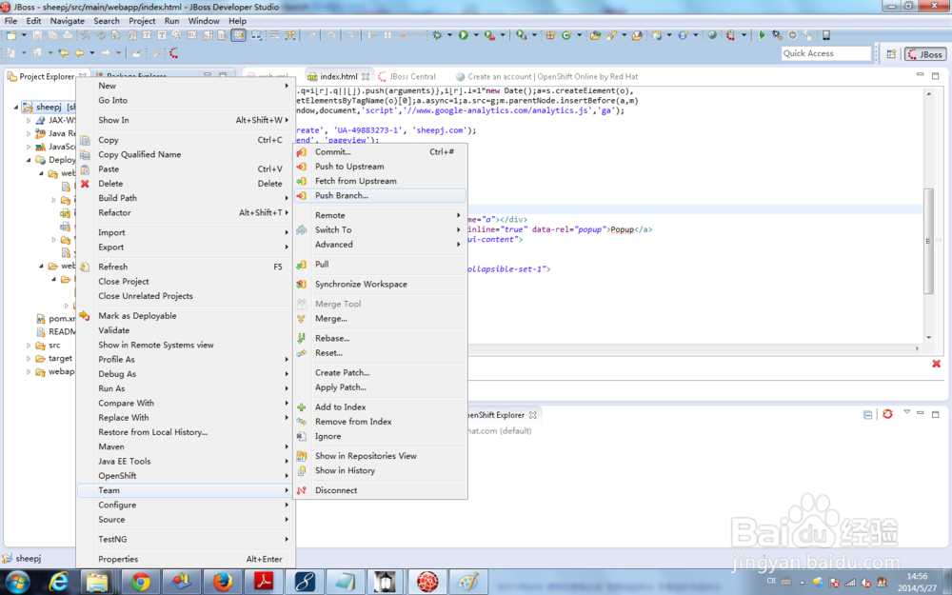Click the globe web browser toolbar icon
This screenshot has width=952, height=595.
712,35
